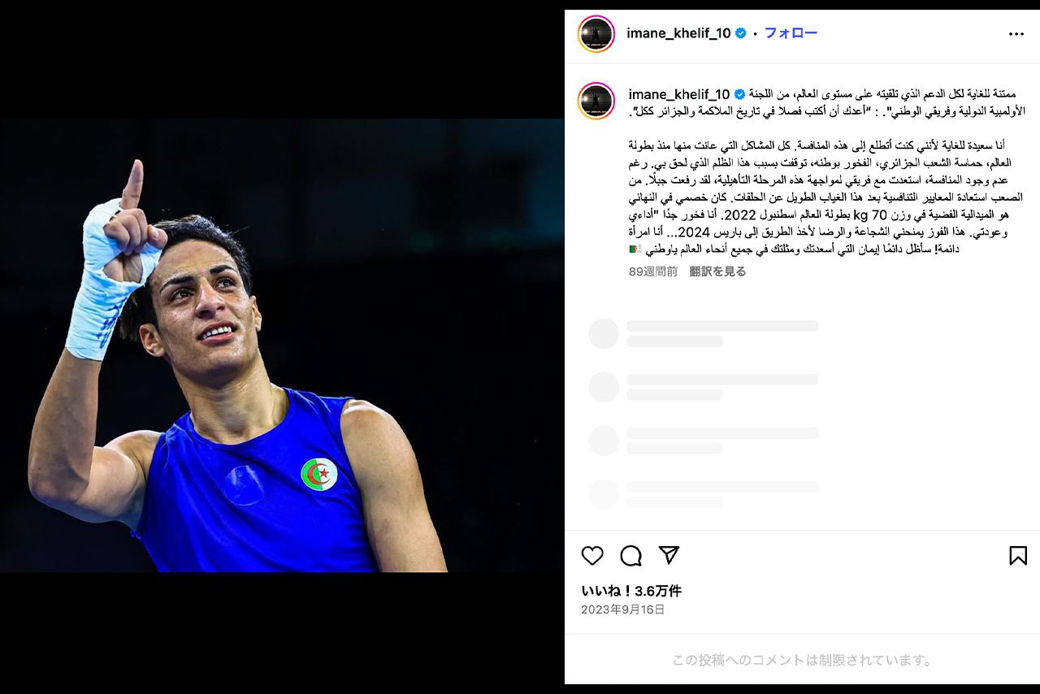Open profile avatar next to the caption
1040x694 pixels.
pos(596,101)
